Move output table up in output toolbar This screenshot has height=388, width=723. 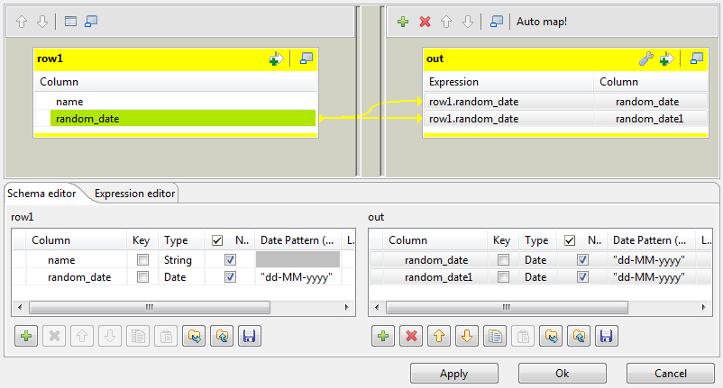(446, 22)
